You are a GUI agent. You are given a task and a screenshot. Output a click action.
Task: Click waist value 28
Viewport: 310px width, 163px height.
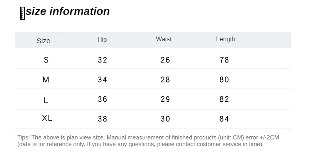165,80
